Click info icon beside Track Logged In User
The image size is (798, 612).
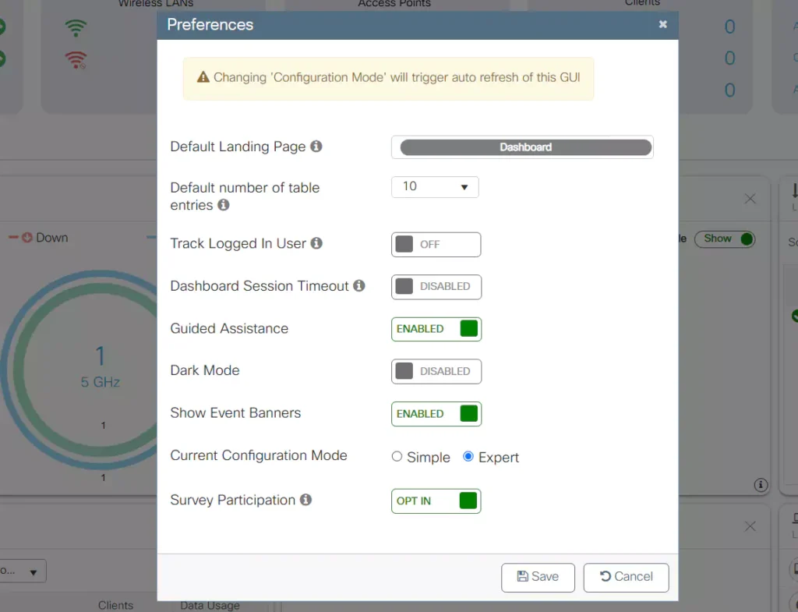pyautogui.click(x=316, y=243)
